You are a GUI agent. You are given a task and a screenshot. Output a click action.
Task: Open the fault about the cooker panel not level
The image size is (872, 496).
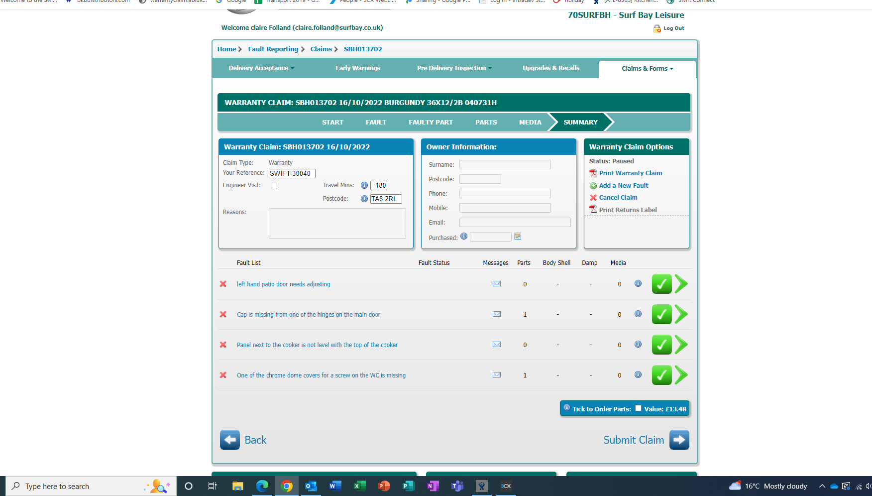tap(317, 345)
